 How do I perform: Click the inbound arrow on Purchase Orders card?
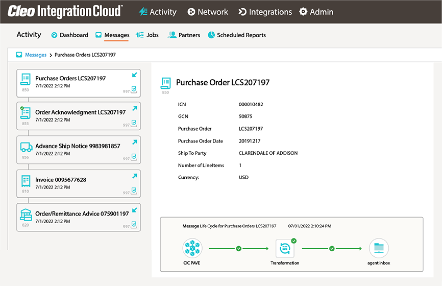pos(134,75)
